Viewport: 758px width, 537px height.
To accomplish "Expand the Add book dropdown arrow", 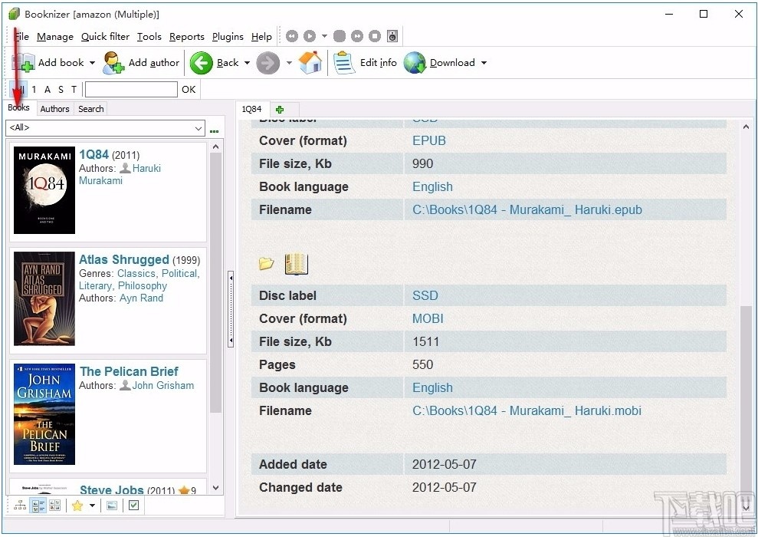I will coord(93,63).
